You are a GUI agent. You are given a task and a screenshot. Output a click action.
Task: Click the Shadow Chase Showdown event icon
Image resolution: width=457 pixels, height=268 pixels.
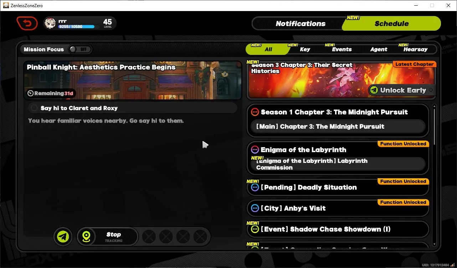(255, 229)
